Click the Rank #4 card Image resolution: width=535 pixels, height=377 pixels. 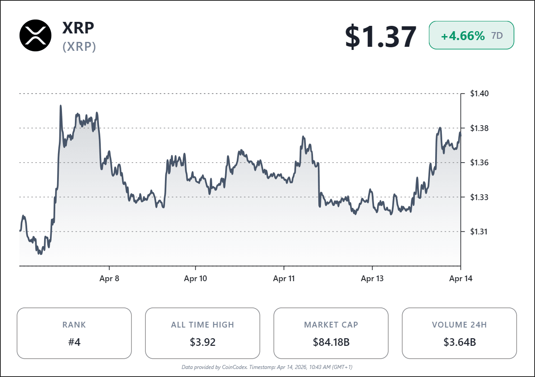pos(74,333)
